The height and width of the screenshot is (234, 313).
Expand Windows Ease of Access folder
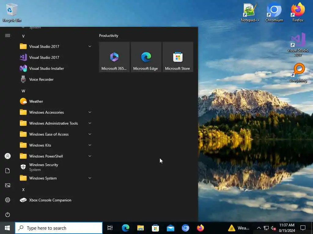click(x=56, y=134)
